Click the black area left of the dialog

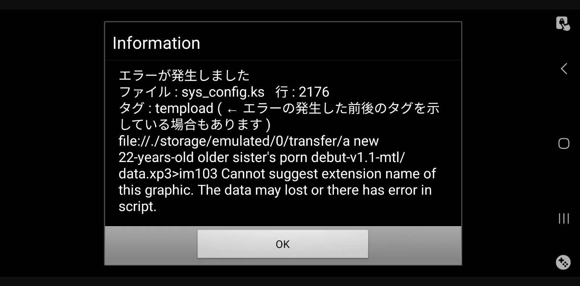(52, 143)
